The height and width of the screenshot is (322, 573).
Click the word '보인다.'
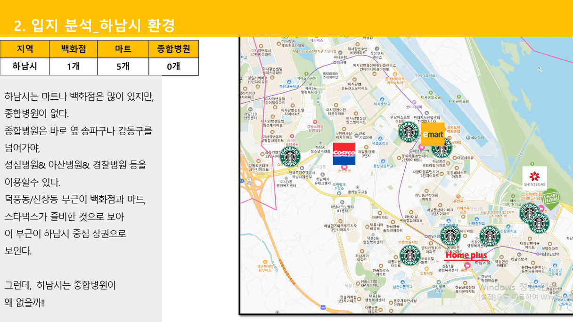point(18,251)
